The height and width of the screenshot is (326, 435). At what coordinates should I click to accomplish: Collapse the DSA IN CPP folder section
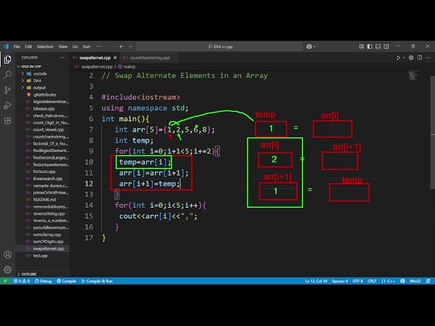(x=42, y=67)
